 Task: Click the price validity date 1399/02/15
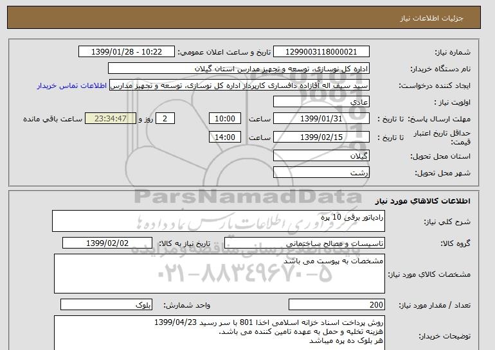(321, 137)
